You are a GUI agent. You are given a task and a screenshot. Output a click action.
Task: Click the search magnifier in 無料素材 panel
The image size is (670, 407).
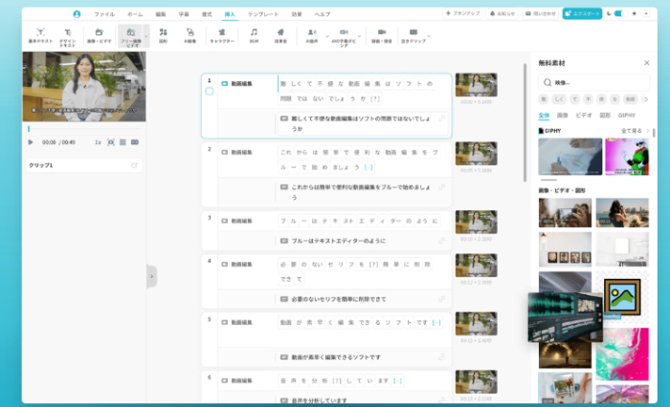click(x=547, y=82)
